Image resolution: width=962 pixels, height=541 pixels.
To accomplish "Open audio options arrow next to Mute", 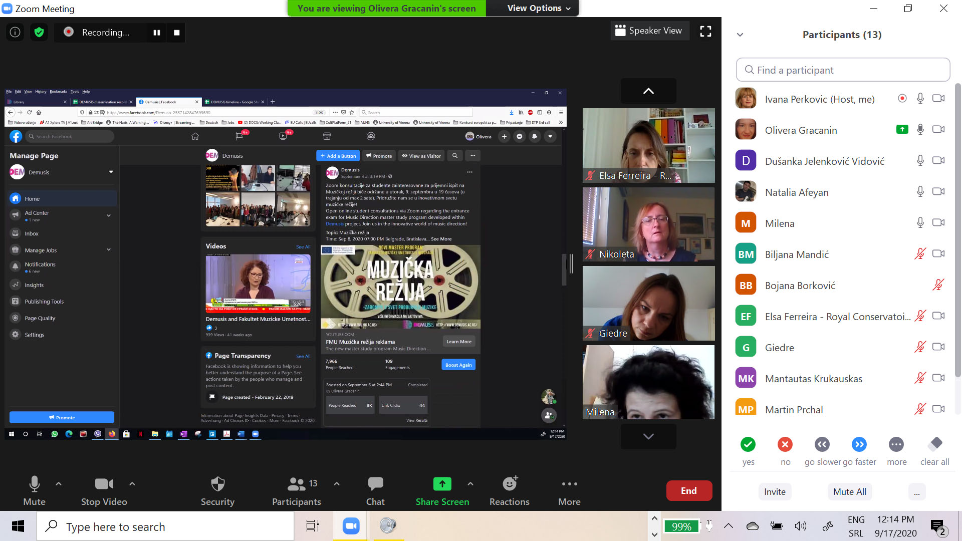I will pos(59,484).
